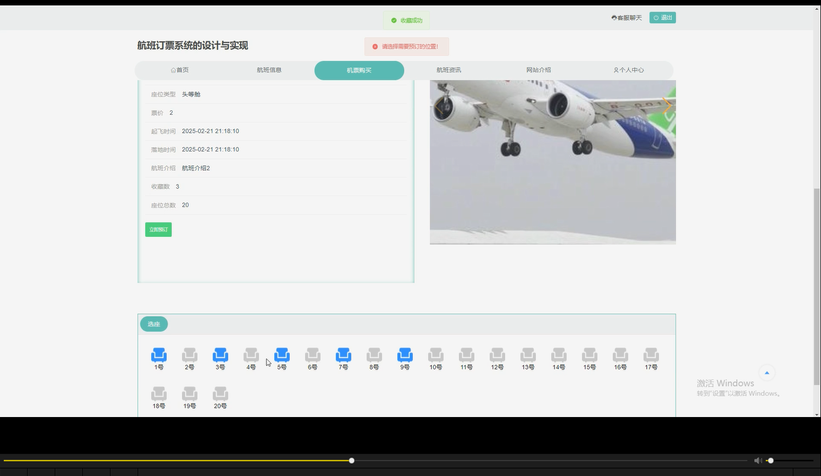821x476 pixels.
Task: Click the 立即预订 booking button
Action: [158, 229]
